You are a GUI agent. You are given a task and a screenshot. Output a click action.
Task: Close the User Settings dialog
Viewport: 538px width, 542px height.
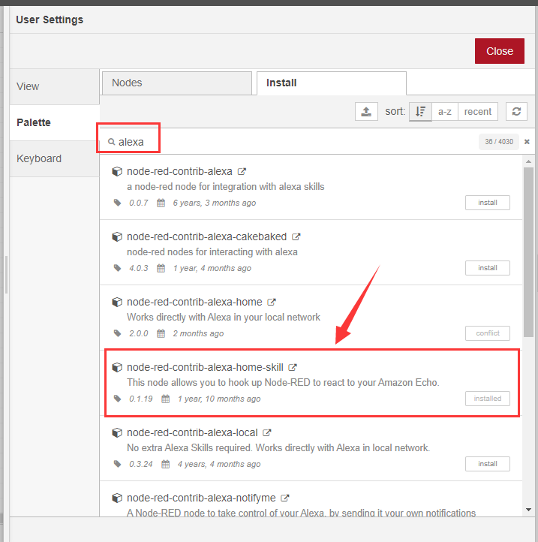(x=499, y=51)
